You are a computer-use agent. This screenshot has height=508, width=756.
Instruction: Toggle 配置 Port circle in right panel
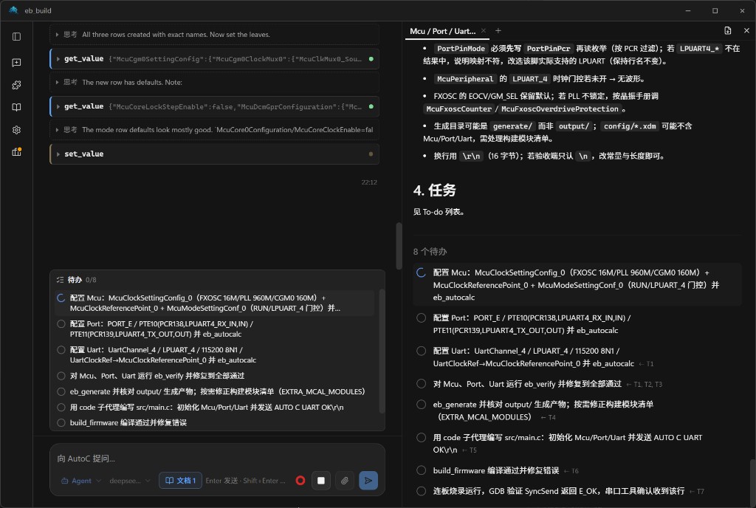click(421, 318)
